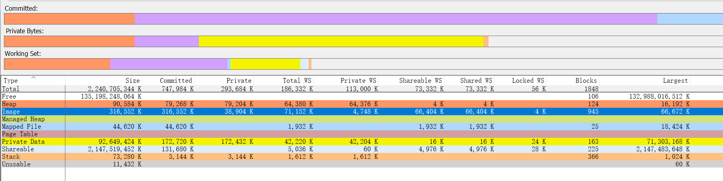This screenshot has height=181, width=723.
Task: Click the Image Shareable WS 66,404 K
Action: [x=429, y=111]
